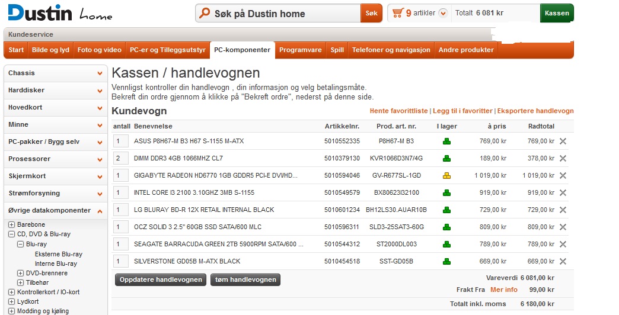Open the Spill tab

[x=337, y=50]
